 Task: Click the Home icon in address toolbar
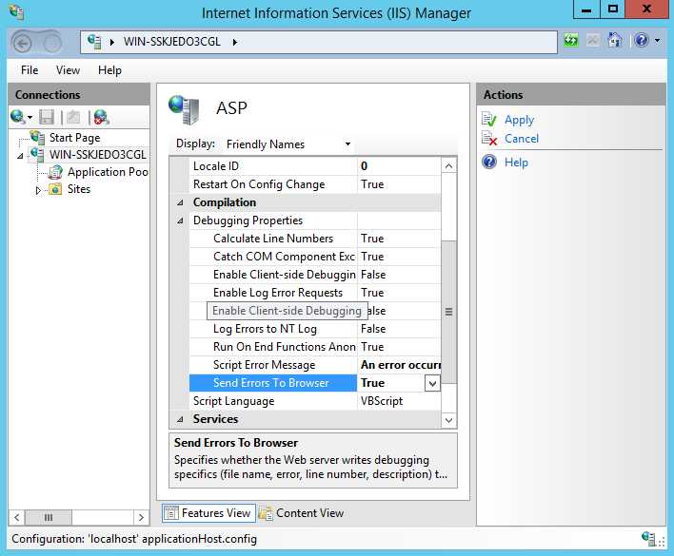(615, 40)
